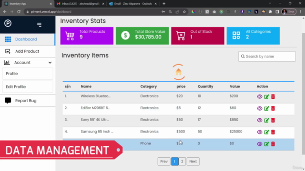Screen dimensions: 305x171
Task: Delete the Phone category product
Action: coord(273,144)
